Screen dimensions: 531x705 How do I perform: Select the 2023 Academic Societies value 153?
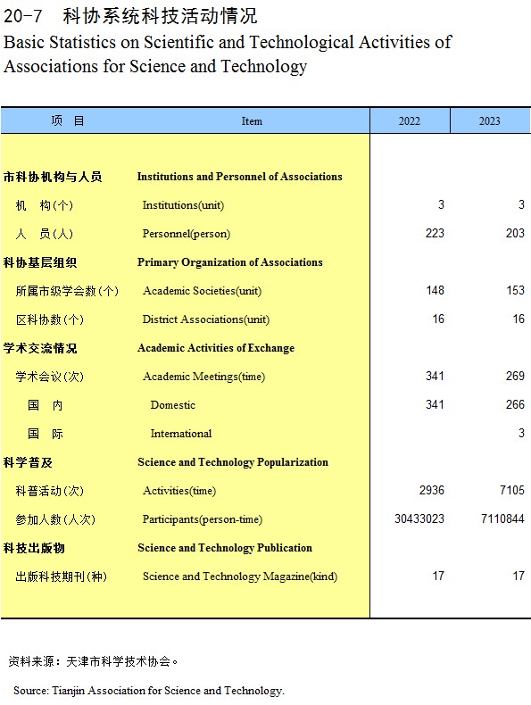[x=515, y=290]
